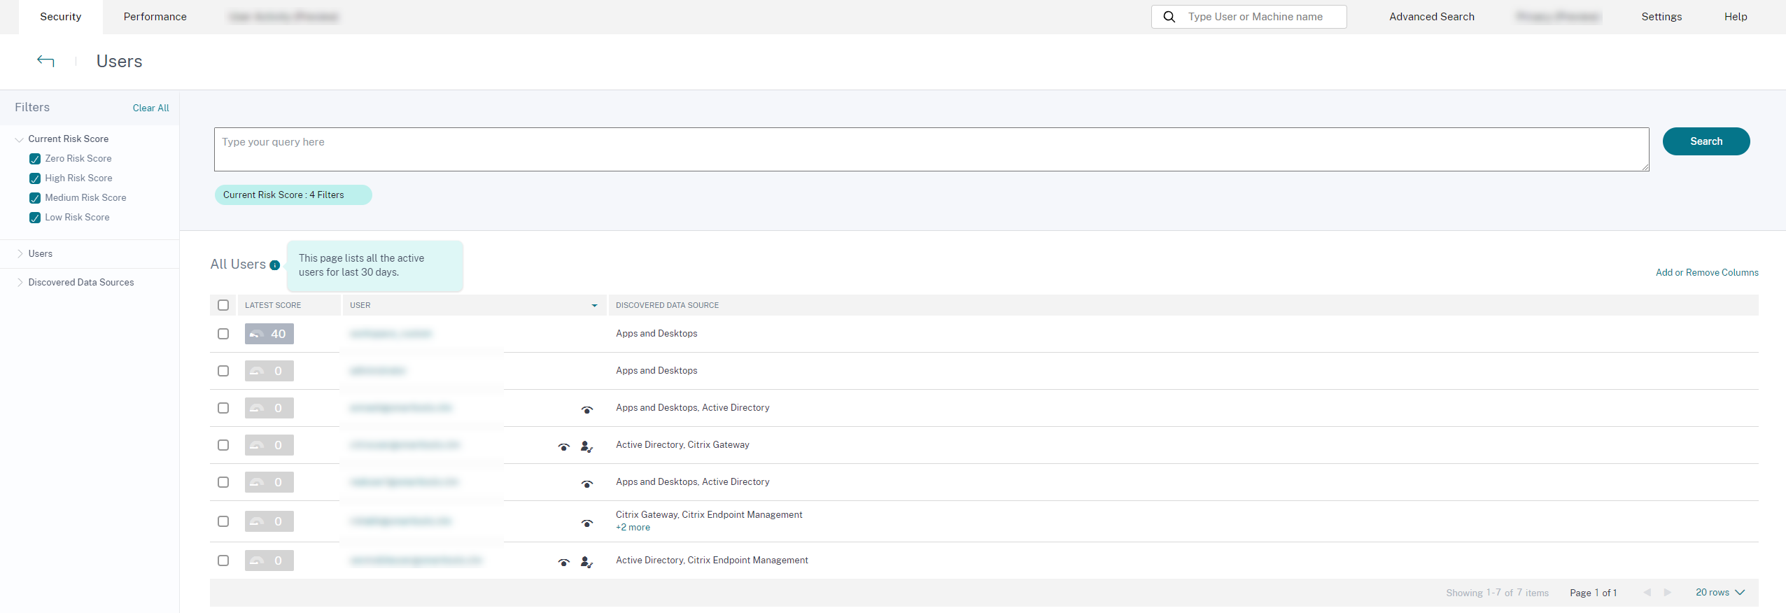This screenshot has height=613, width=1786.
Task: Switch to the Performance tab
Action: tap(155, 17)
